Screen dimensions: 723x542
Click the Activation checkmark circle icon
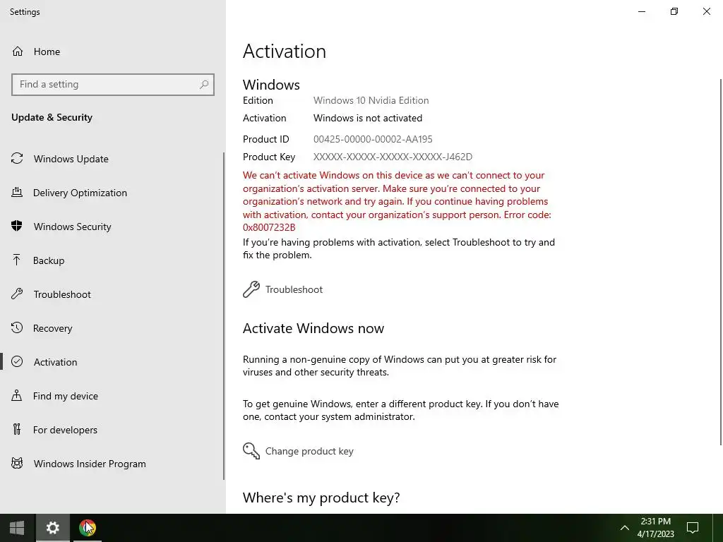pyautogui.click(x=17, y=362)
